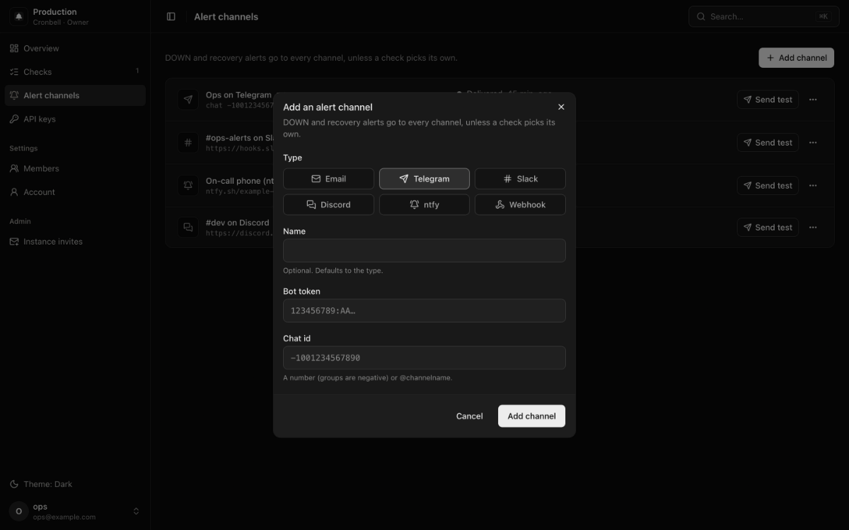Click the Account person icon

pyautogui.click(x=14, y=192)
